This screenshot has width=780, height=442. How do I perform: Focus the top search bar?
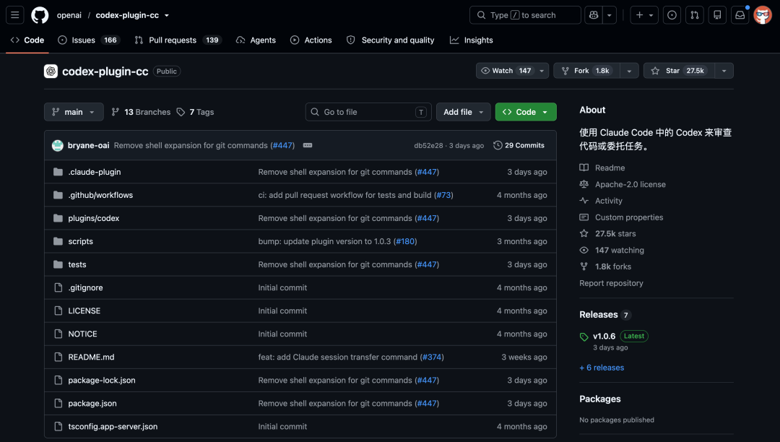(x=525, y=15)
